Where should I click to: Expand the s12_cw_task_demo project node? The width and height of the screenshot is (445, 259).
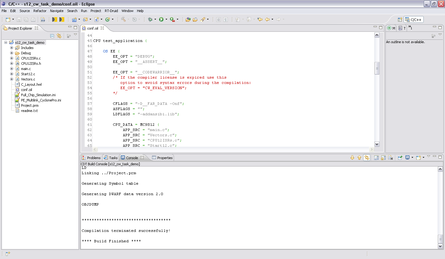6,43
